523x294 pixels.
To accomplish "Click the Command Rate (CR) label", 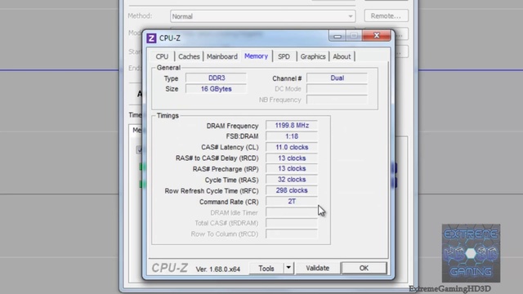I will [x=229, y=202].
